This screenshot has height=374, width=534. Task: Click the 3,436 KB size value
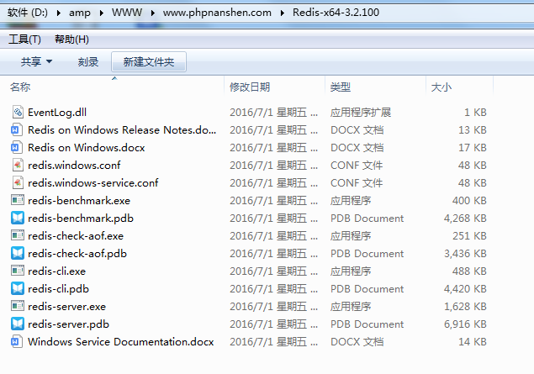point(465,254)
